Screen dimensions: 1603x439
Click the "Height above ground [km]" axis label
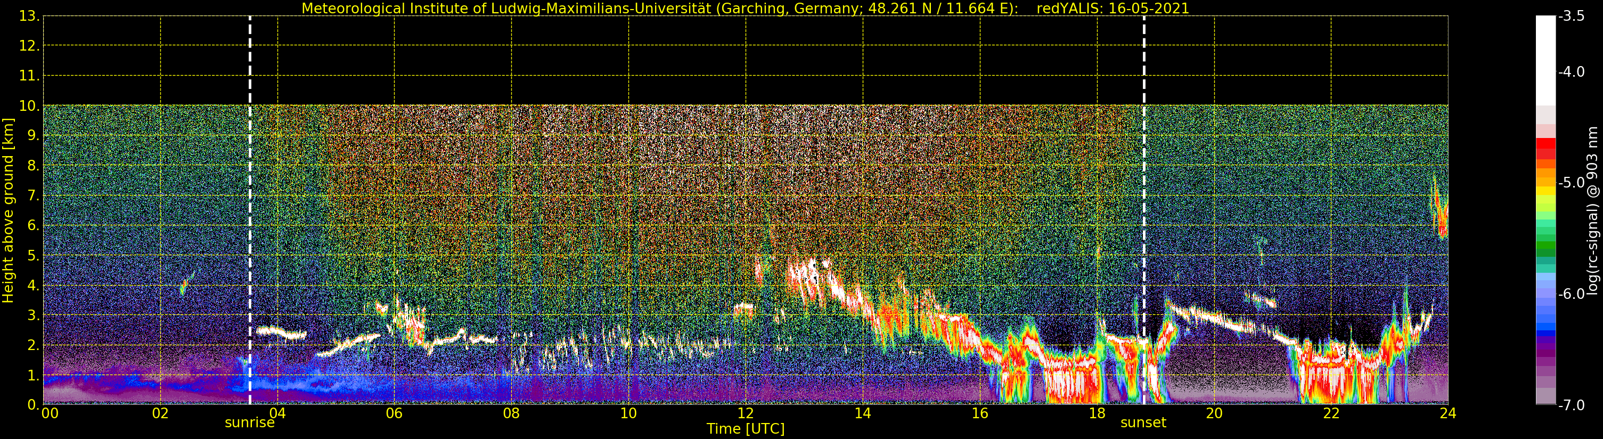[x=8, y=210]
